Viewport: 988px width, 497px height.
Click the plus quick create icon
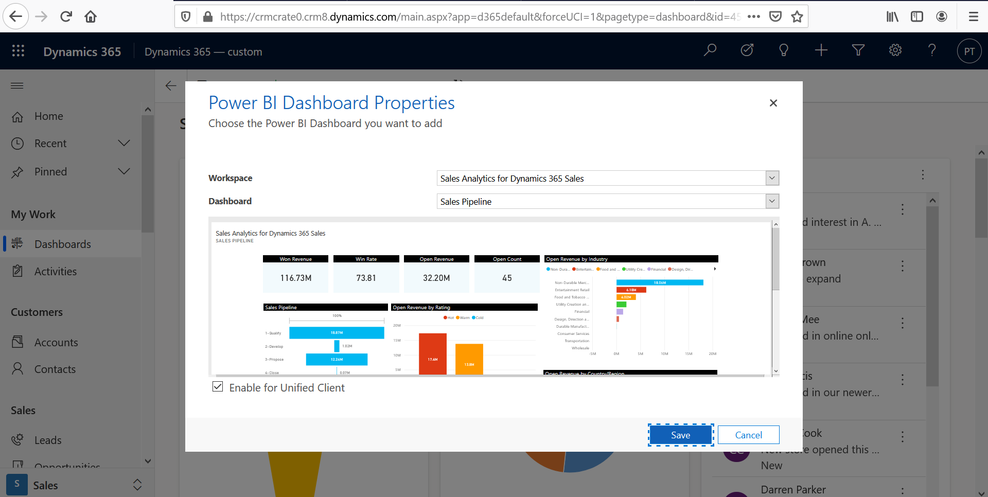[x=821, y=50]
